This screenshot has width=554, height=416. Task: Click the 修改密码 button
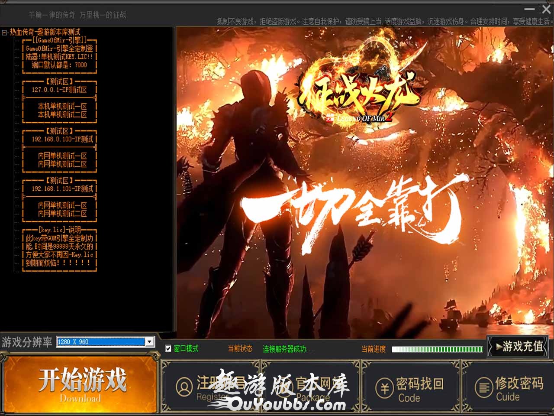pos(508,386)
